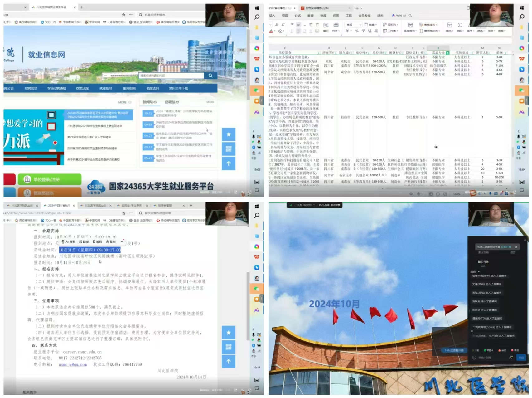Click the spreadsheet zoom 100% control
The height and width of the screenshot is (398, 532).
[457, 194]
